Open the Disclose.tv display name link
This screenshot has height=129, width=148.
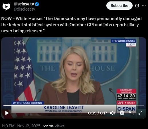pos(24,4)
